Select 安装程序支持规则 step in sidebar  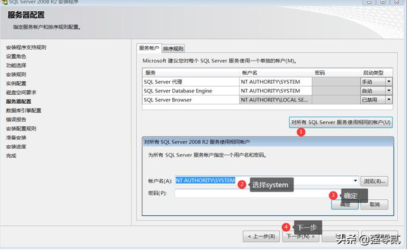[26, 47]
